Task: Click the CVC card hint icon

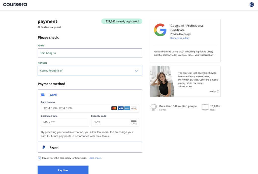Action: coord(134,122)
